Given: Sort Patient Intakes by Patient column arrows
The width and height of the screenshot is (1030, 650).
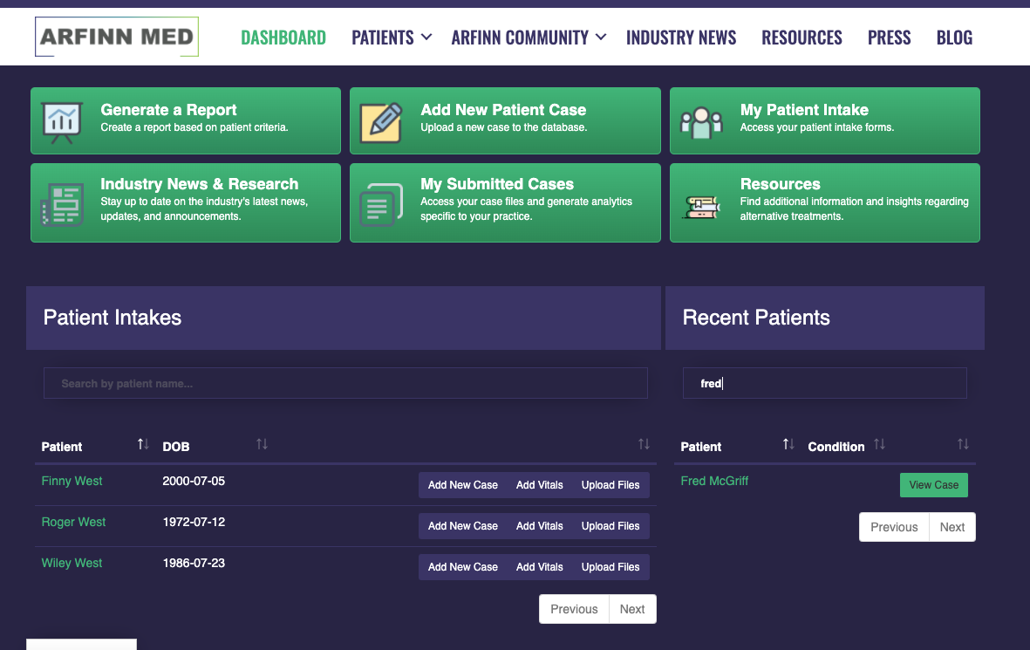Looking at the screenshot, I should pos(144,445).
